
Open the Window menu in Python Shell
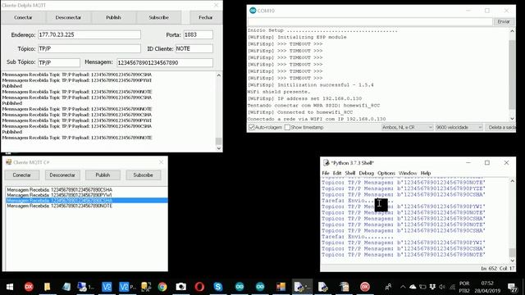pyautogui.click(x=408, y=173)
